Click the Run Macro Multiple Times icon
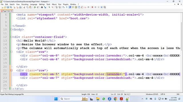Viewport: 183px width, 102px height. (x=102, y=7)
